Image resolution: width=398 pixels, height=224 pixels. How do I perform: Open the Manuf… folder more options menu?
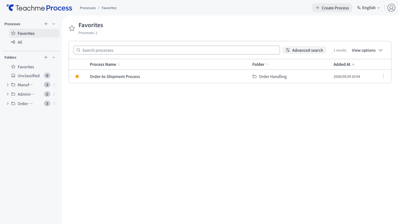pos(54,85)
